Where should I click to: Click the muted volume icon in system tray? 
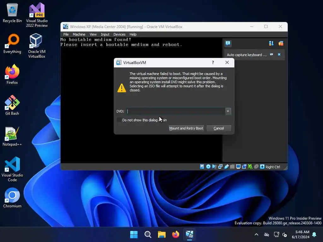click(x=285, y=234)
